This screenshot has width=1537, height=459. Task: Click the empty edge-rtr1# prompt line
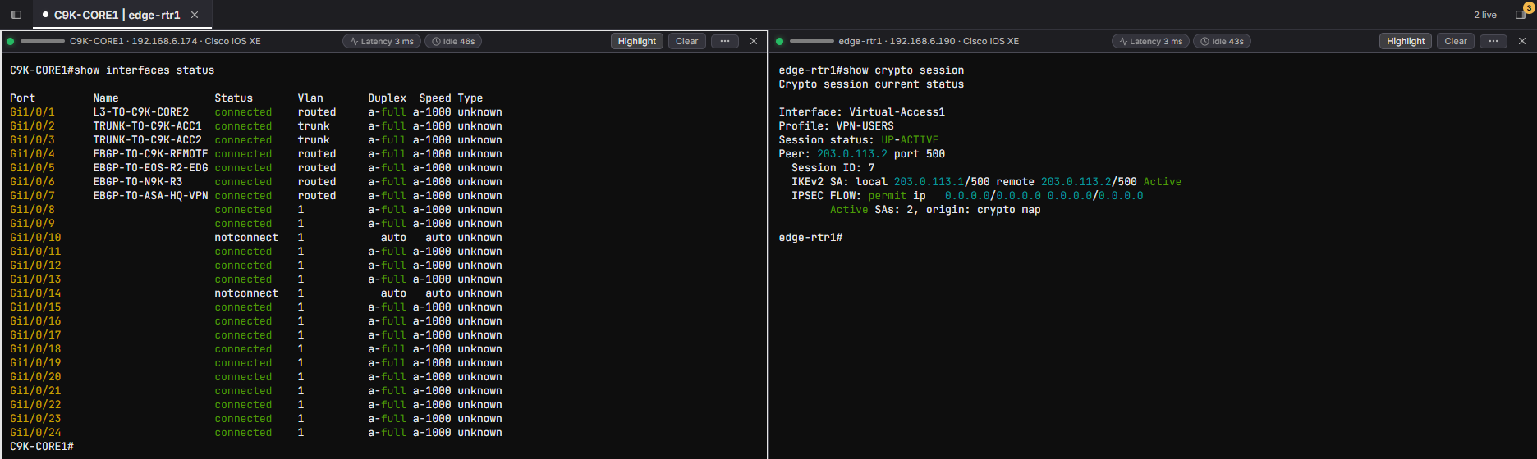(810, 238)
